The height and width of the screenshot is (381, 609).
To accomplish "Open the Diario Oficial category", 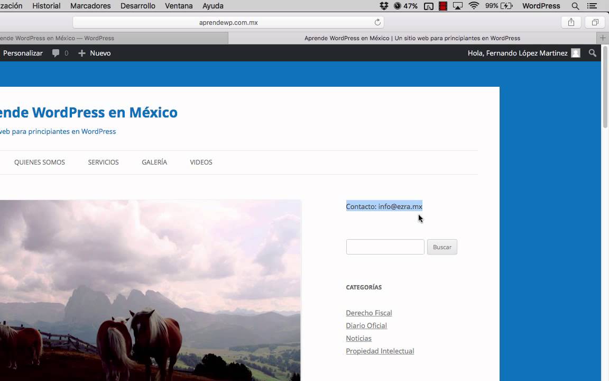I will pyautogui.click(x=366, y=326).
